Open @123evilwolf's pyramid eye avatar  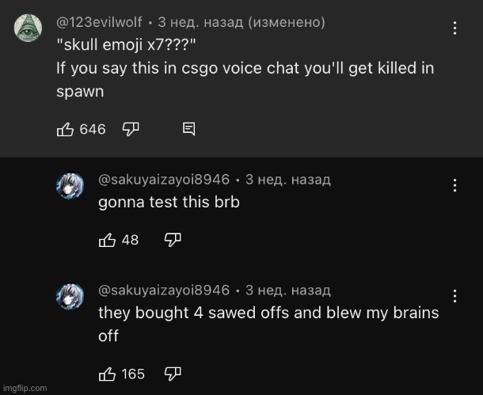(28, 29)
